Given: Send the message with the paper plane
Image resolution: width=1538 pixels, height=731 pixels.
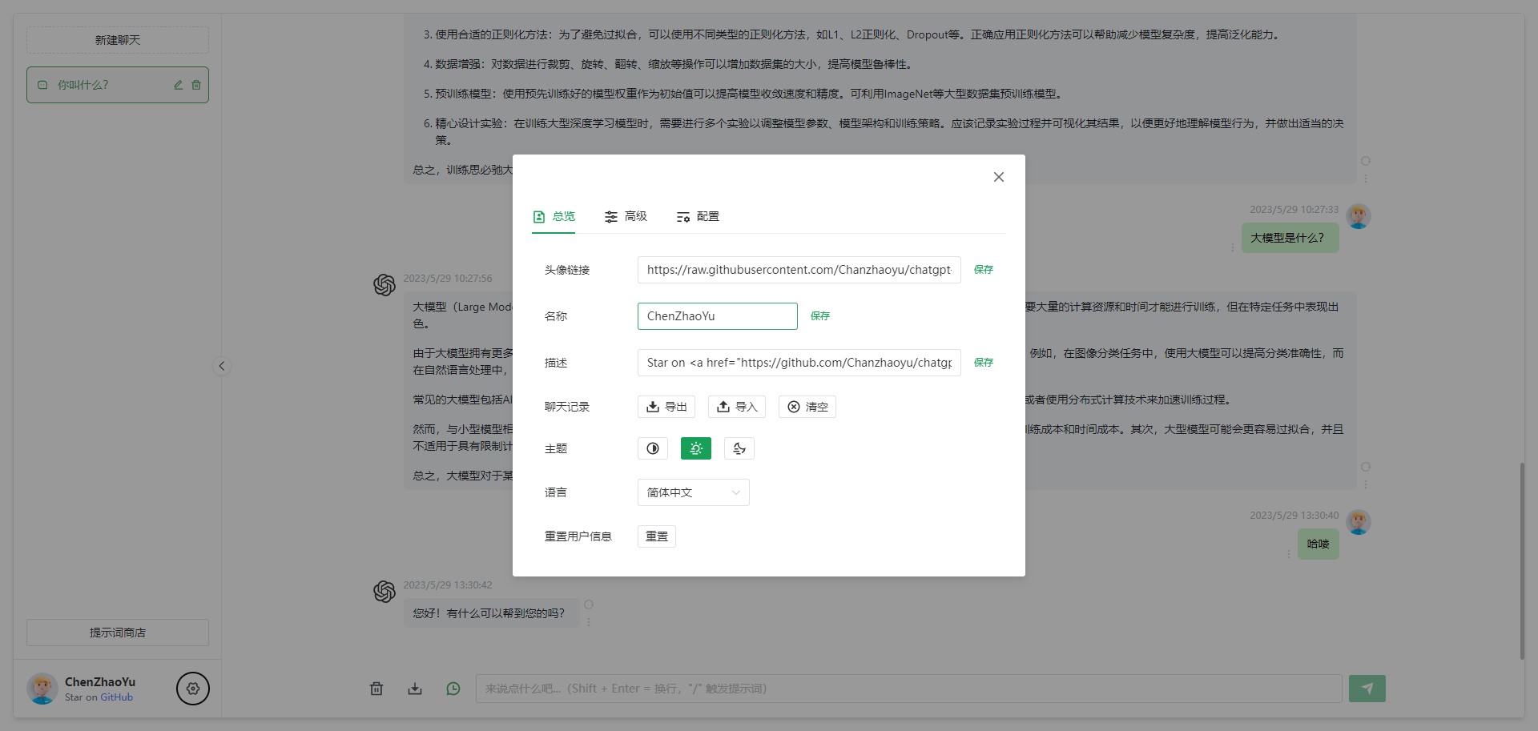Looking at the screenshot, I should [x=1367, y=689].
